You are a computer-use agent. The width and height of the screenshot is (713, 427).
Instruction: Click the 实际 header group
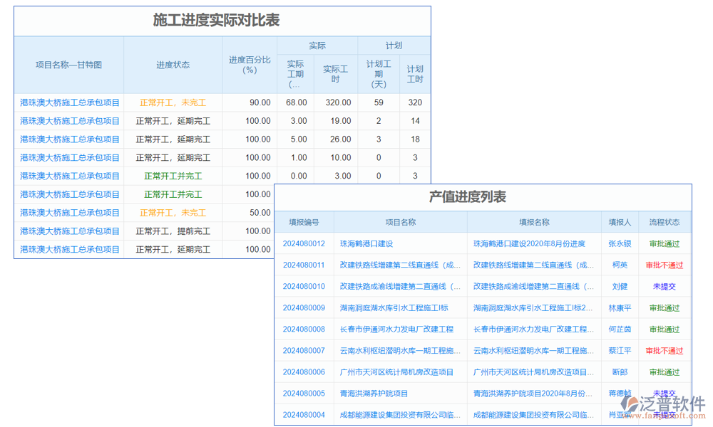317,45
